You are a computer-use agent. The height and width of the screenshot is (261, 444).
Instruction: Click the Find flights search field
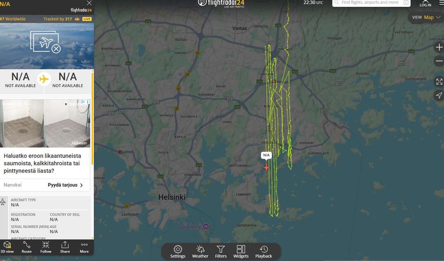pyautogui.click(x=371, y=2)
